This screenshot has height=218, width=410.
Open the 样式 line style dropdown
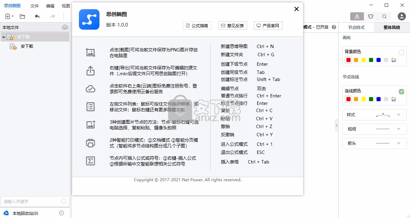[x=374, y=115]
